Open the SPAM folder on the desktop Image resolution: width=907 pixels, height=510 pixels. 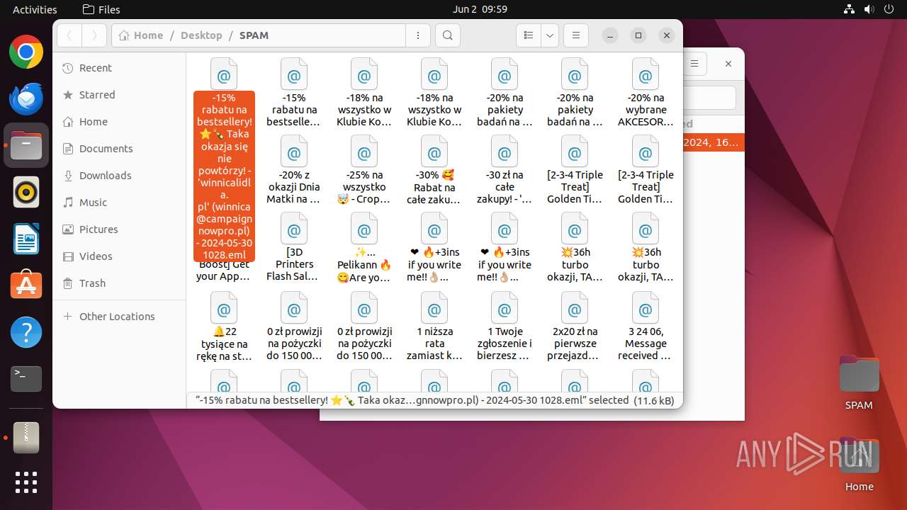[x=859, y=383]
